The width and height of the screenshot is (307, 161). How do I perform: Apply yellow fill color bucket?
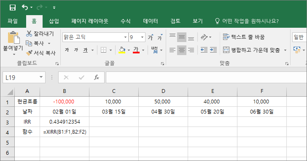pyautogui.click(x=122, y=50)
